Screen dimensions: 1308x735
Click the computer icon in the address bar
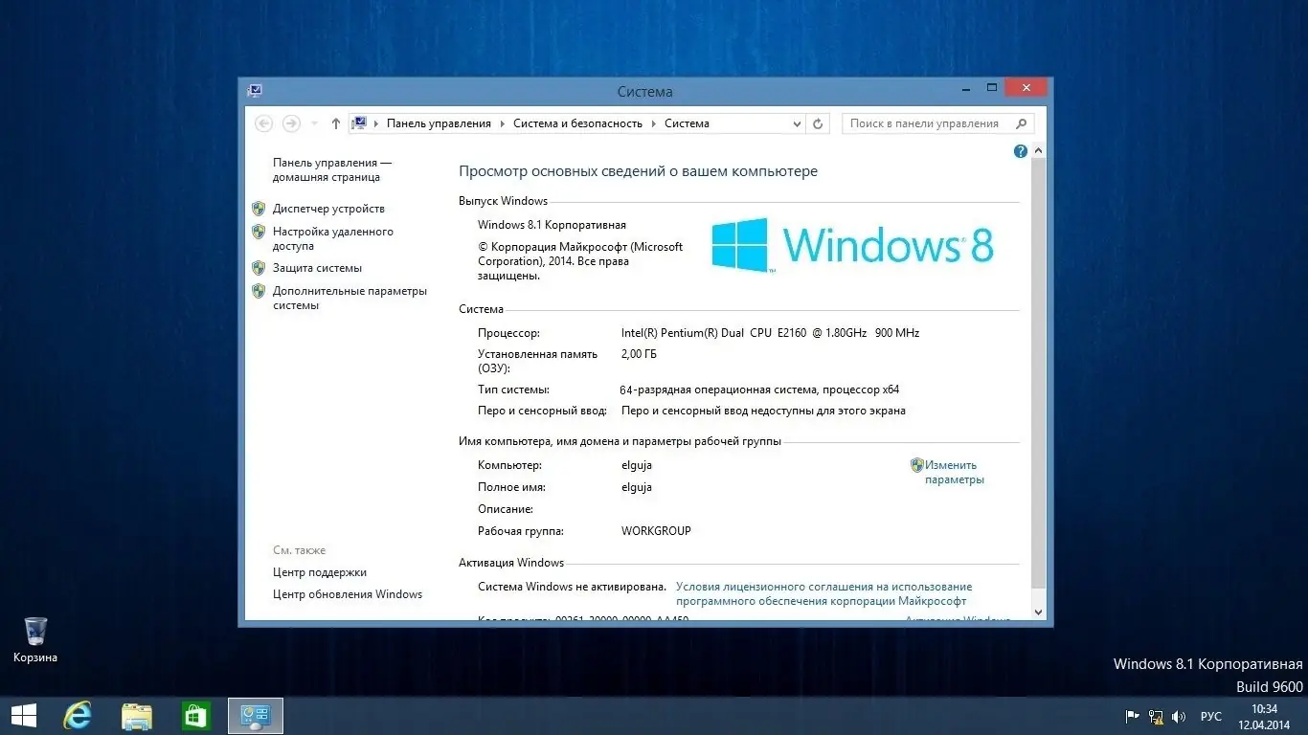[360, 123]
